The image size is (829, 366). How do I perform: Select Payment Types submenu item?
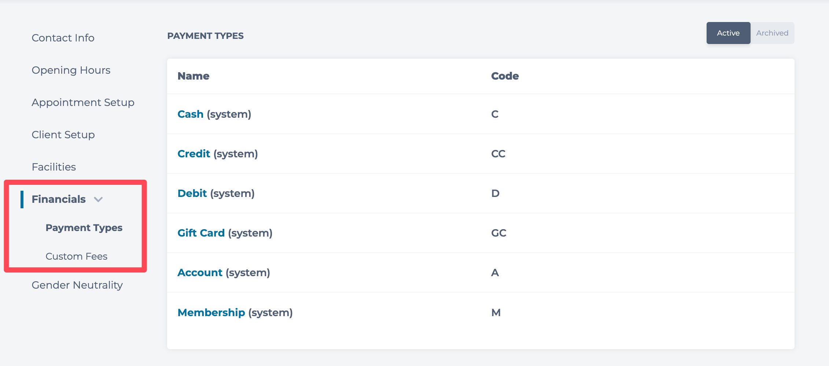click(84, 228)
